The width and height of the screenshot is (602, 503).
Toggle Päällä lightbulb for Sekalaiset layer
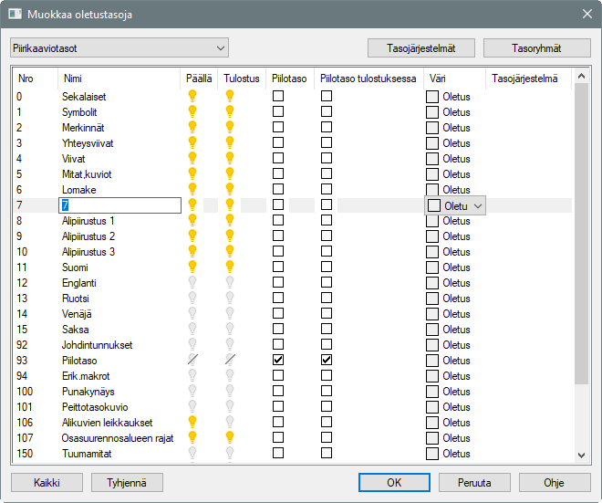coord(192,96)
